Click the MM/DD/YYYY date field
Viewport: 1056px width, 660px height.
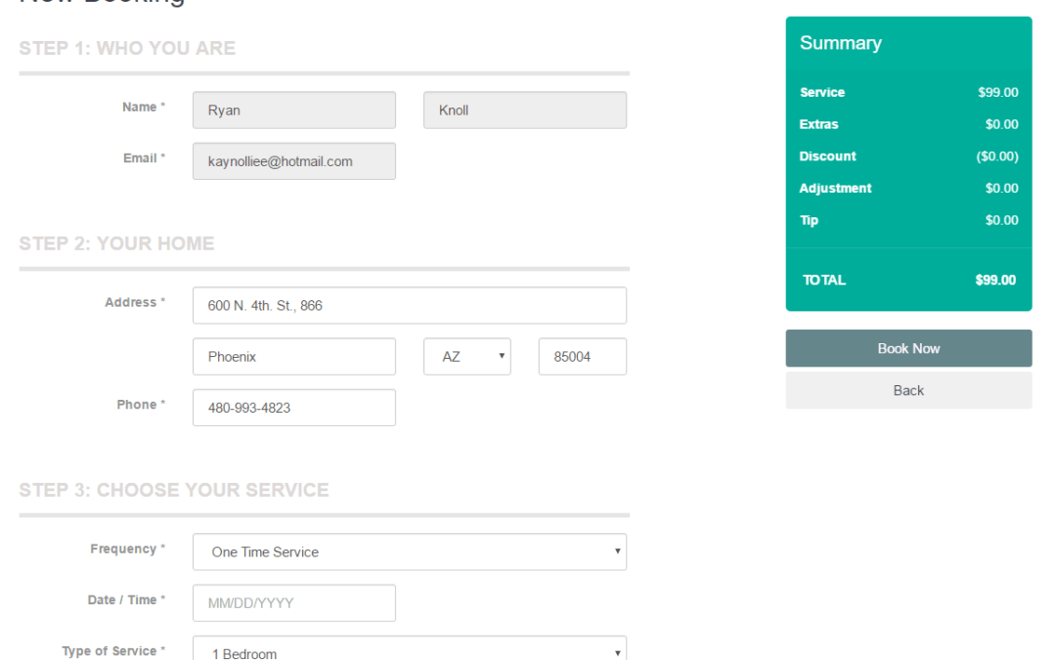click(294, 602)
